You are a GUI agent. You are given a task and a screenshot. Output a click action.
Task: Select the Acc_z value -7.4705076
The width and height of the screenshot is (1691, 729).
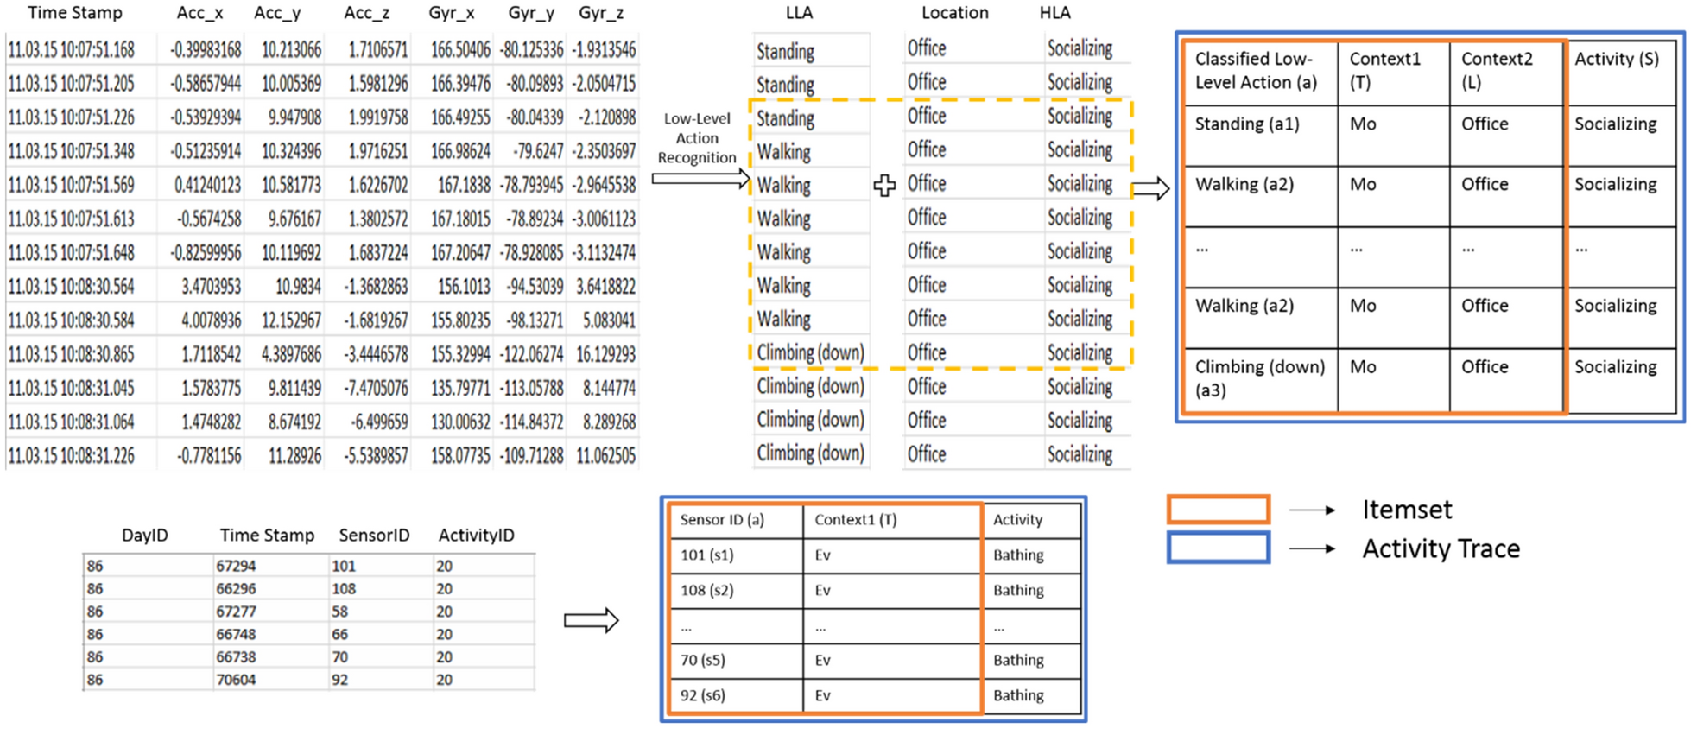pos(375,389)
